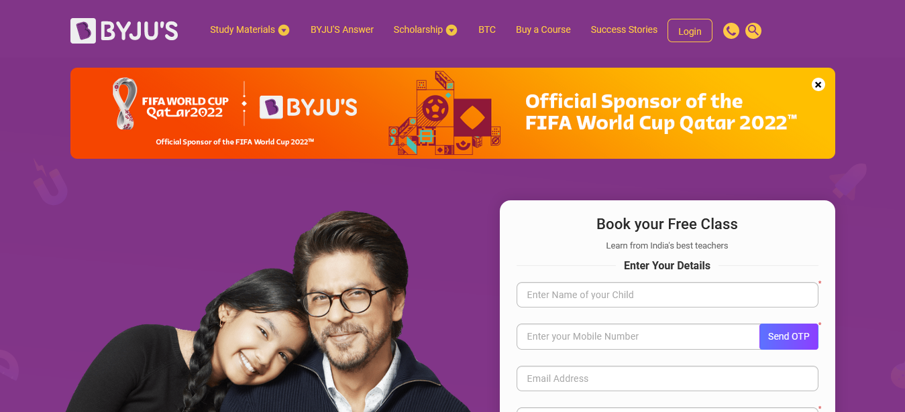Close the FIFA World Cup banner
905x412 pixels.
pyautogui.click(x=818, y=84)
